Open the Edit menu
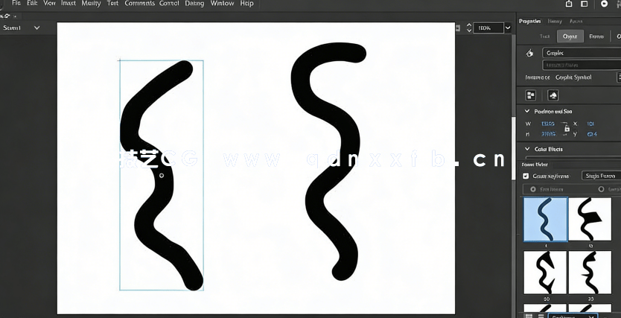Image resolution: width=621 pixels, height=318 pixels. (x=32, y=3)
